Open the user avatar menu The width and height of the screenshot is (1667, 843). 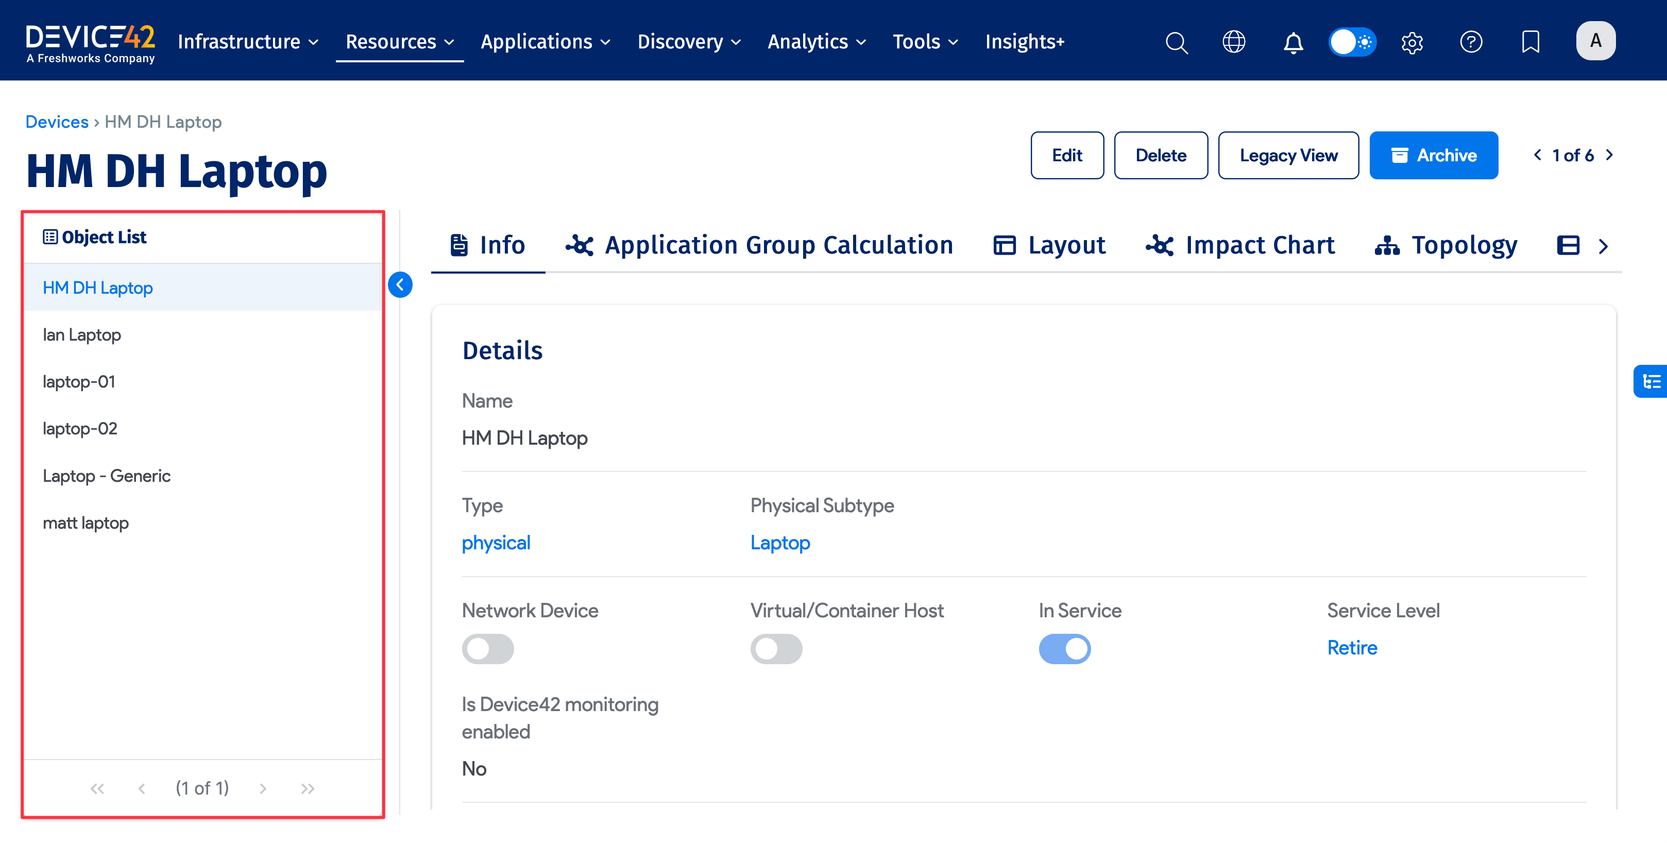1595,40
